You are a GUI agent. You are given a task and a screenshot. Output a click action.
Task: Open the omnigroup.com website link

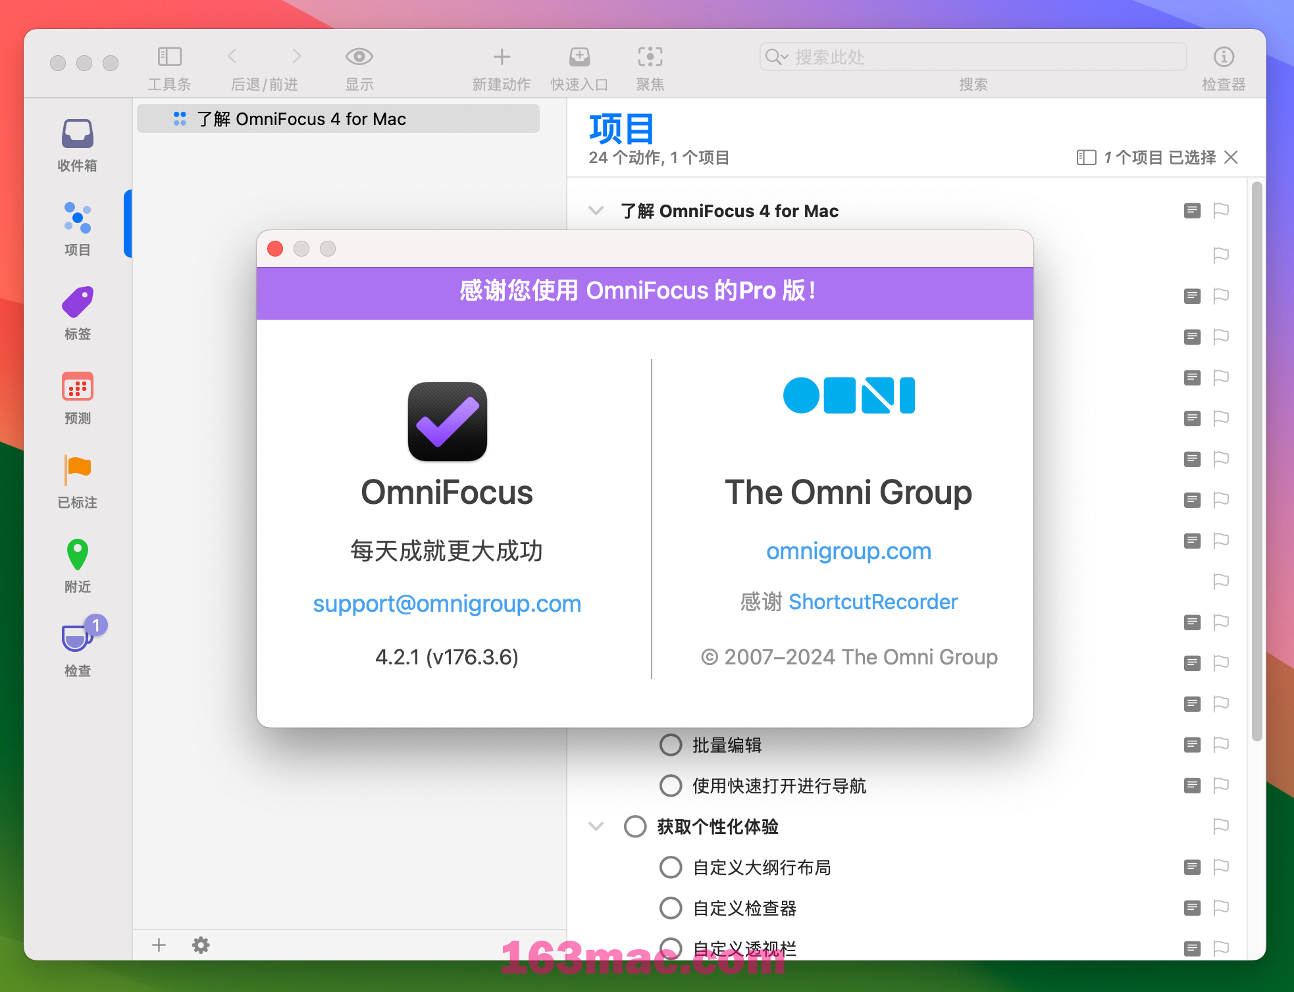[848, 551]
